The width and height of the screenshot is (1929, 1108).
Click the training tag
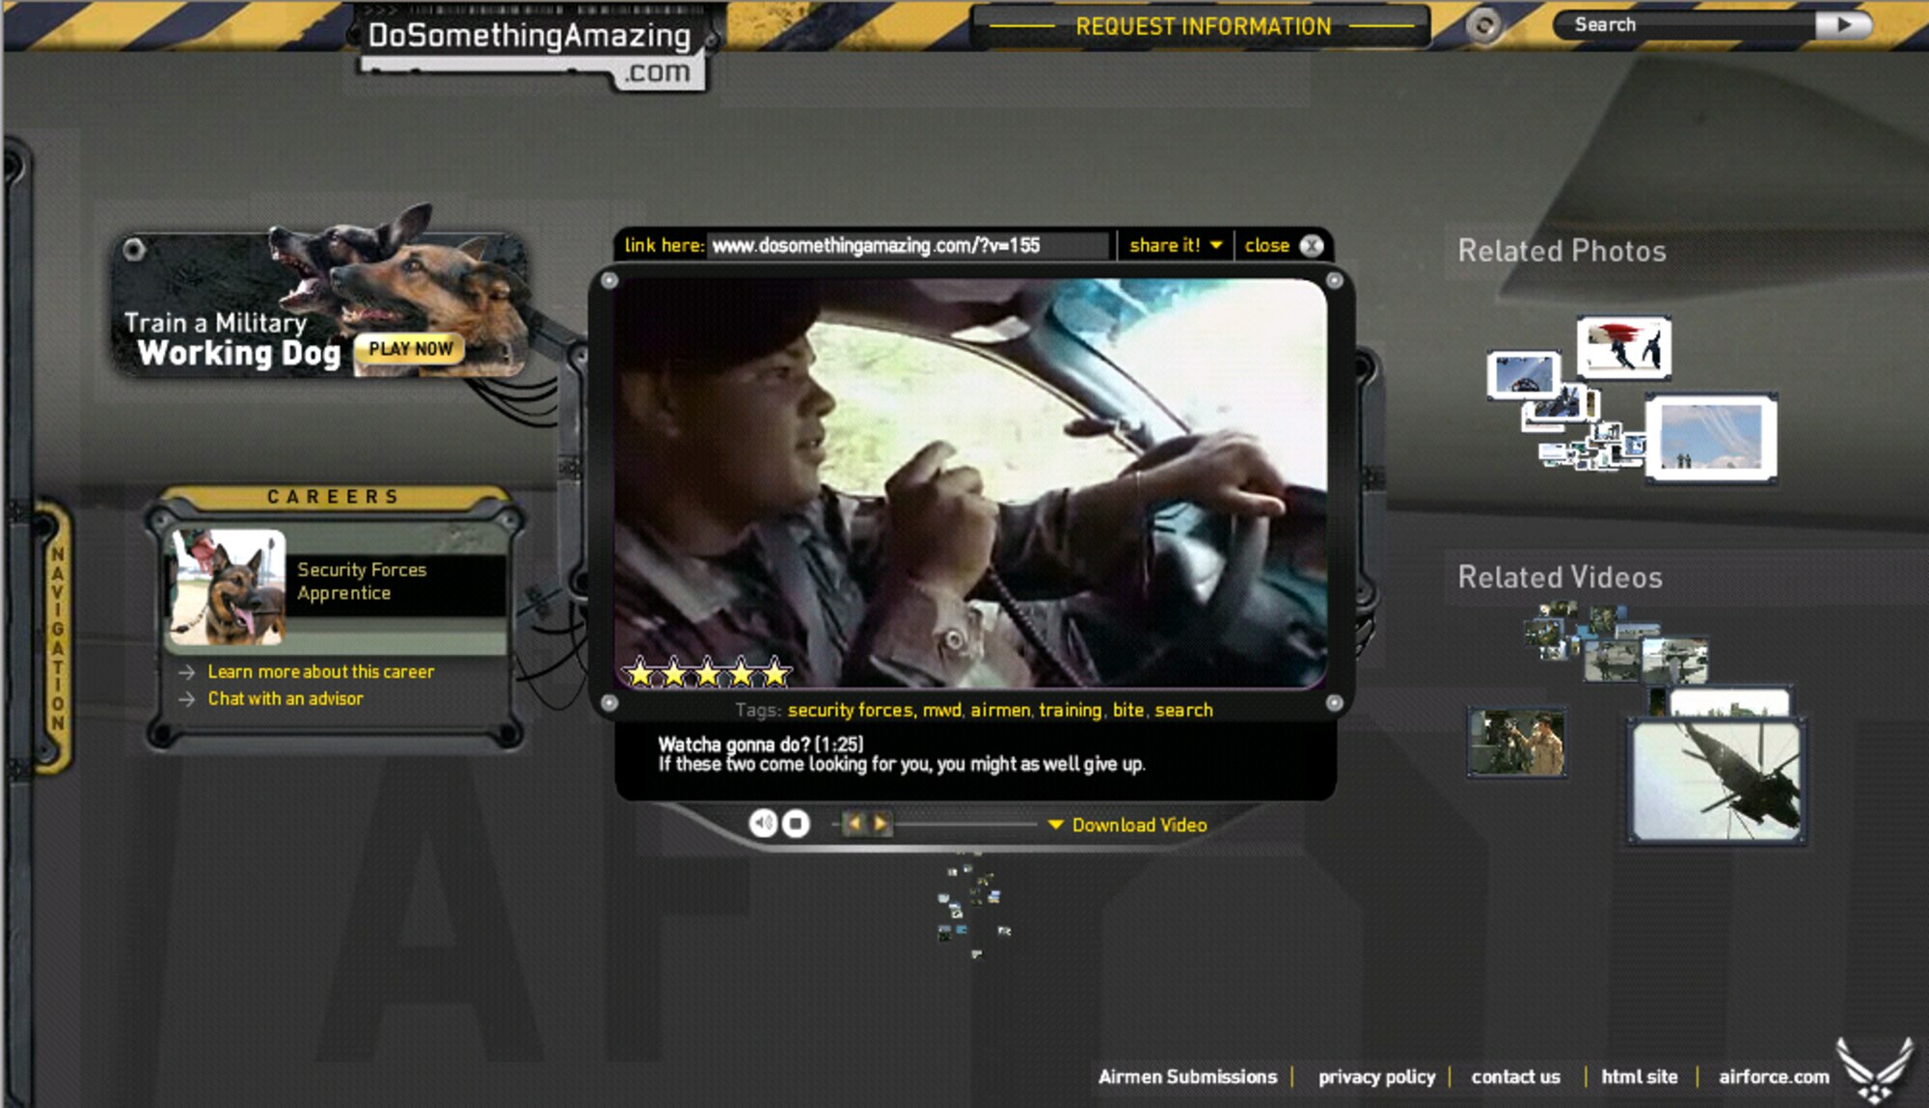pyautogui.click(x=1070, y=711)
